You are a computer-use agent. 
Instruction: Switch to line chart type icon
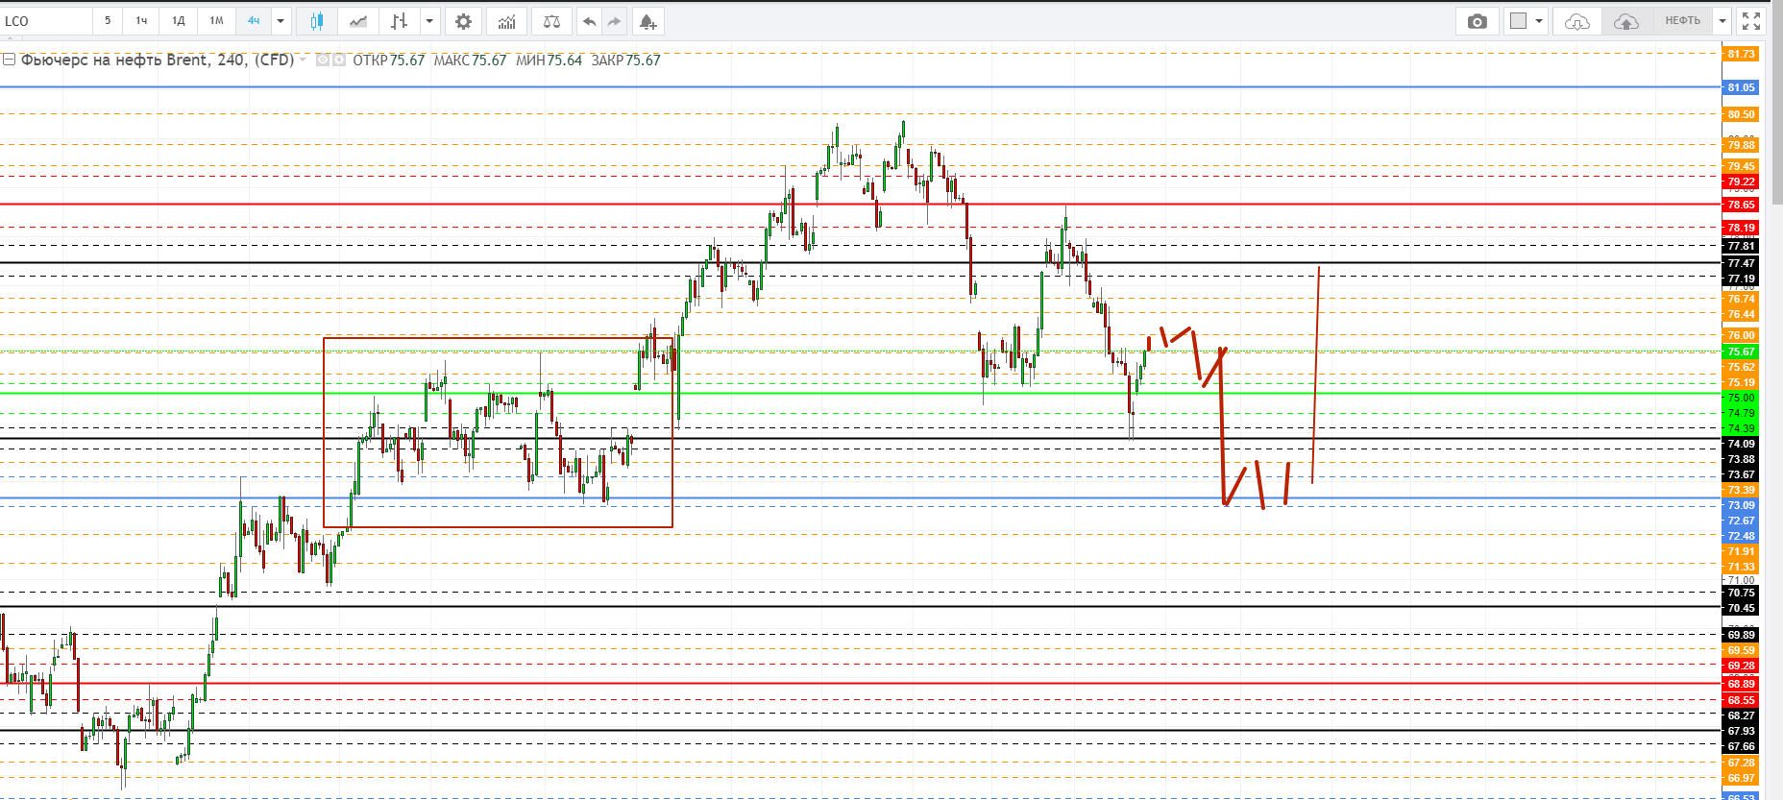tap(357, 21)
